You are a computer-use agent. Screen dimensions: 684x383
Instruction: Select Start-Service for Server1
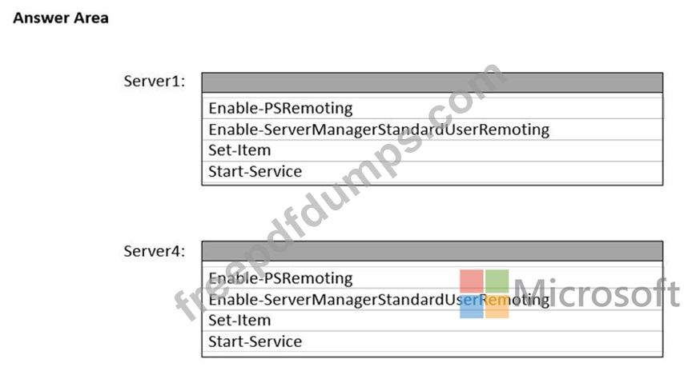[x=255, y=171]
